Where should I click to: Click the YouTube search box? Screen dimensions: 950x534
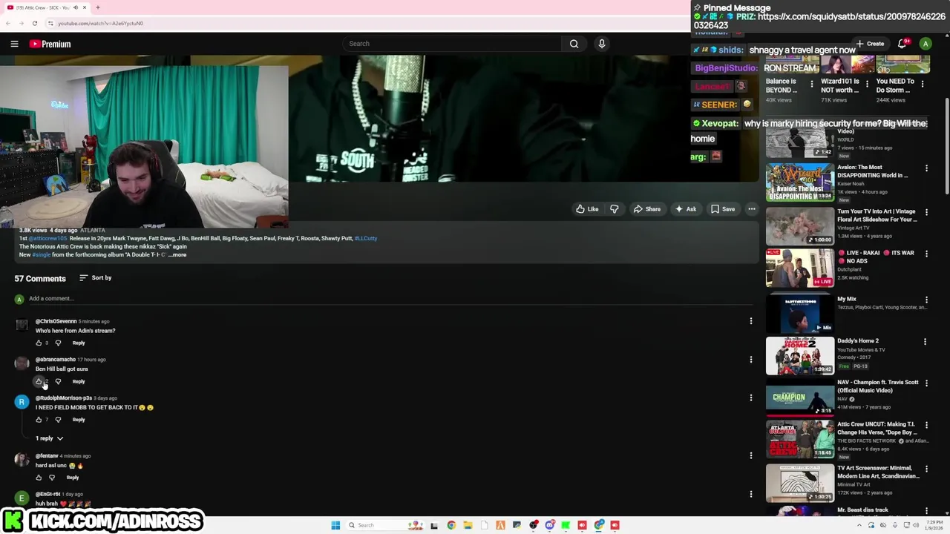pos(452,44)
